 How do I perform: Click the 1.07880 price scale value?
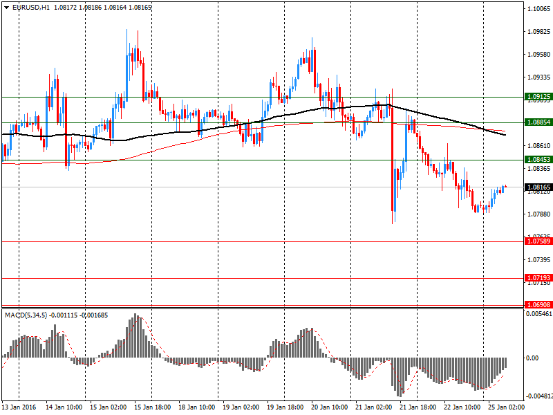539,214
